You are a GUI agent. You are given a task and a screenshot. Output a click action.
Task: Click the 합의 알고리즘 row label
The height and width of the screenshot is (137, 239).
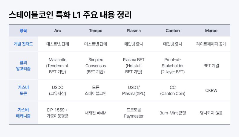click(x=23, y=66)
